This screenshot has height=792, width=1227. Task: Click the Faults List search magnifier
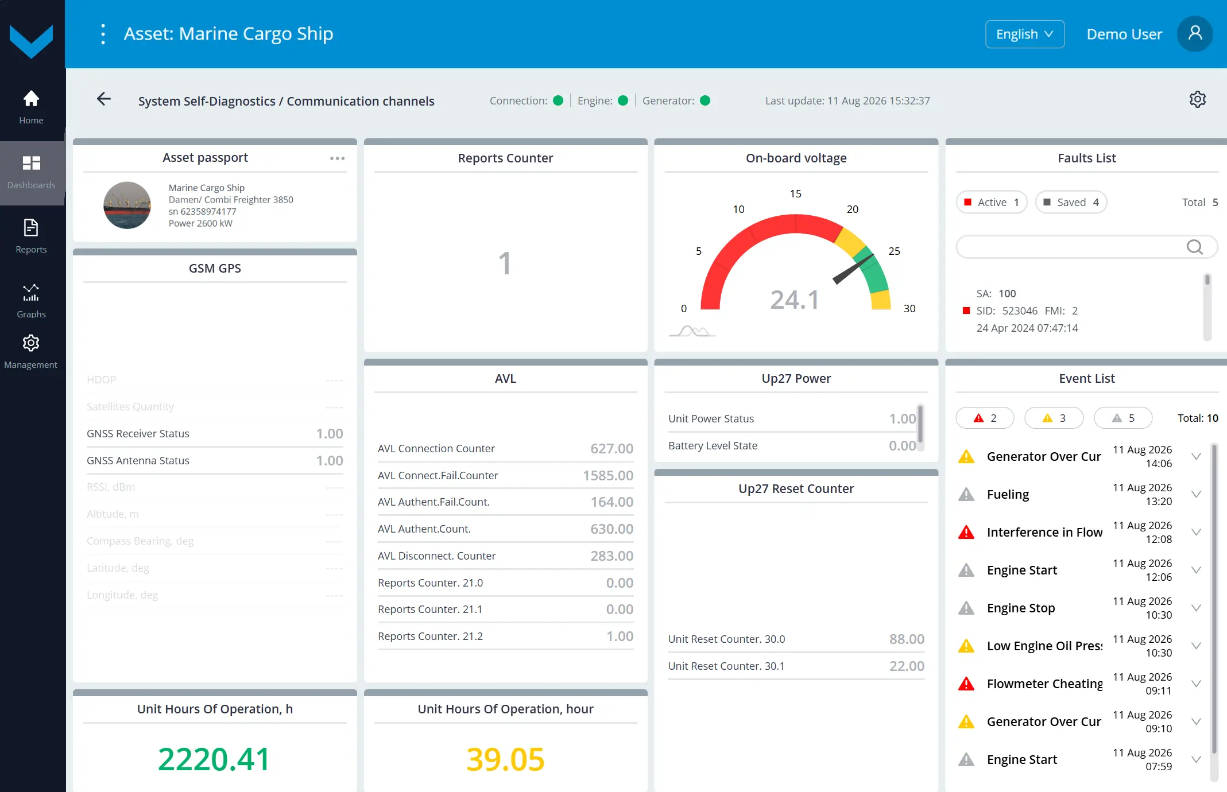point(1195,247)
